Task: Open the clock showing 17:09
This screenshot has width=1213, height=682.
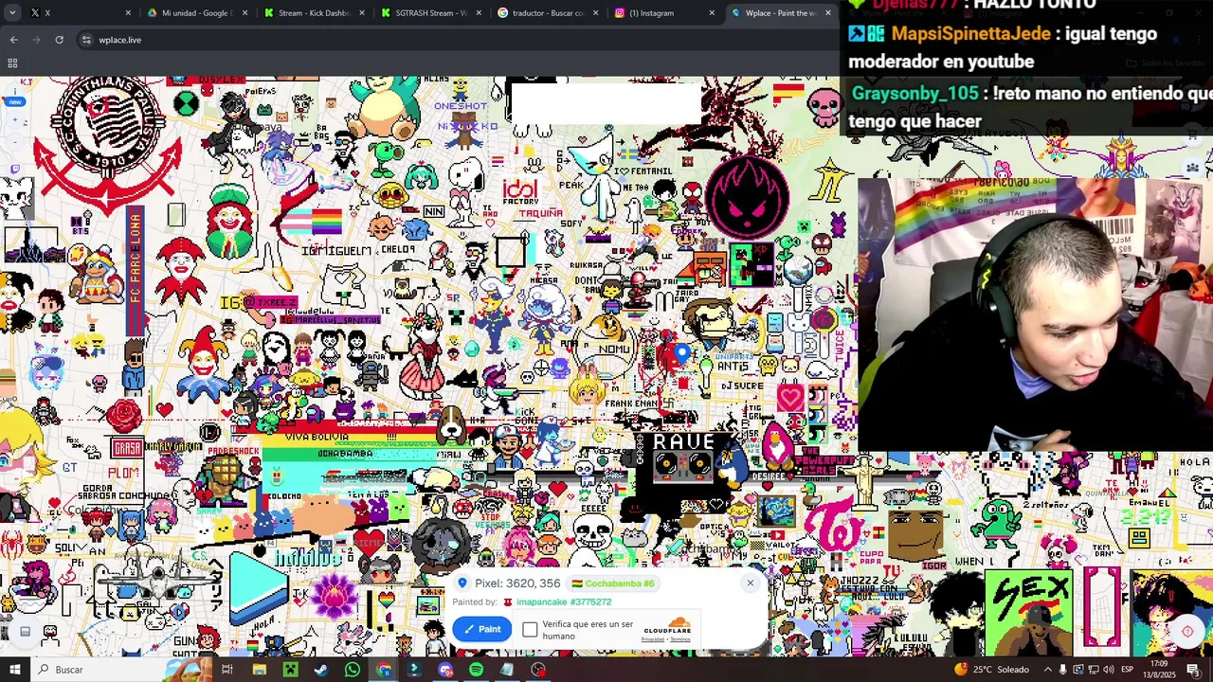Action: pos(1159,670)
